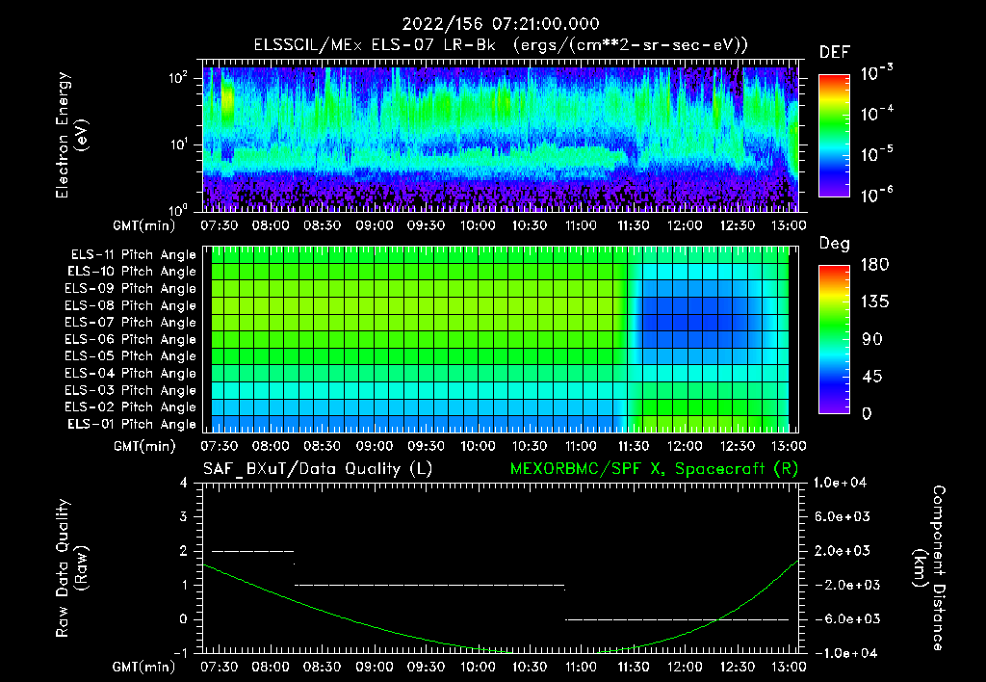Click the 'DEF' colorbar heading
Viewport: 986px width, 682px height.
pyautogui.click(x=835, y=52)
